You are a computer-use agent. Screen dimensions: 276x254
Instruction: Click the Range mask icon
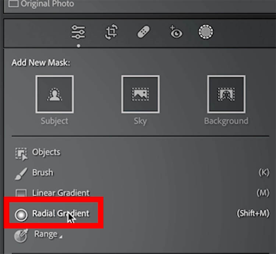coord(21,235)
